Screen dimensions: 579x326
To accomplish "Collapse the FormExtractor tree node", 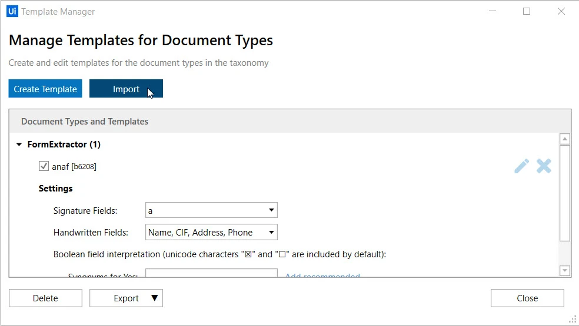I will tap(19, 144).
